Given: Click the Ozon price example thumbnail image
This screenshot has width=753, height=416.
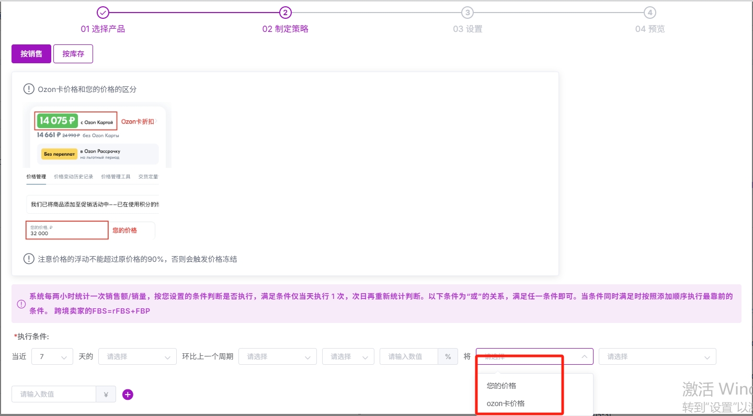Looking at the screenshot, I should pos(98,171).
